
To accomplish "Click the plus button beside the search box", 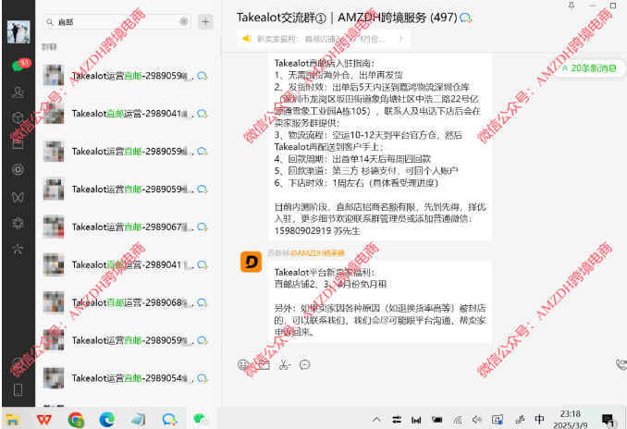I will pyautogui.click(x=205, y=21).
